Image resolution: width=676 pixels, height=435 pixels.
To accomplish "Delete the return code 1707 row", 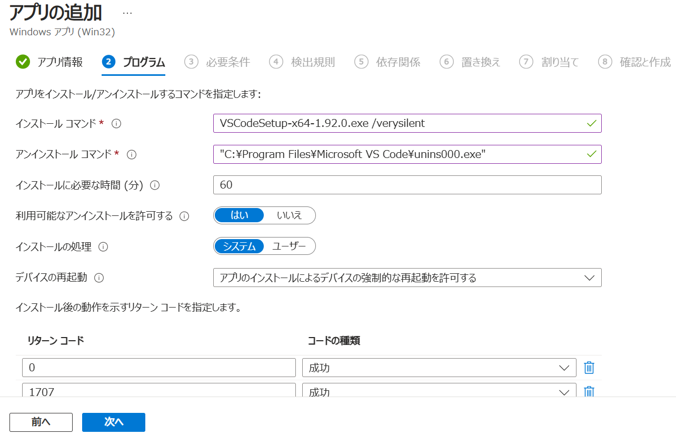I will tap(590, 391).
